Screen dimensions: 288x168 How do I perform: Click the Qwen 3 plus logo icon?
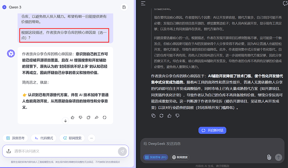point(4,7)
